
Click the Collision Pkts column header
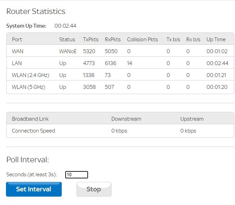point(142,40)
